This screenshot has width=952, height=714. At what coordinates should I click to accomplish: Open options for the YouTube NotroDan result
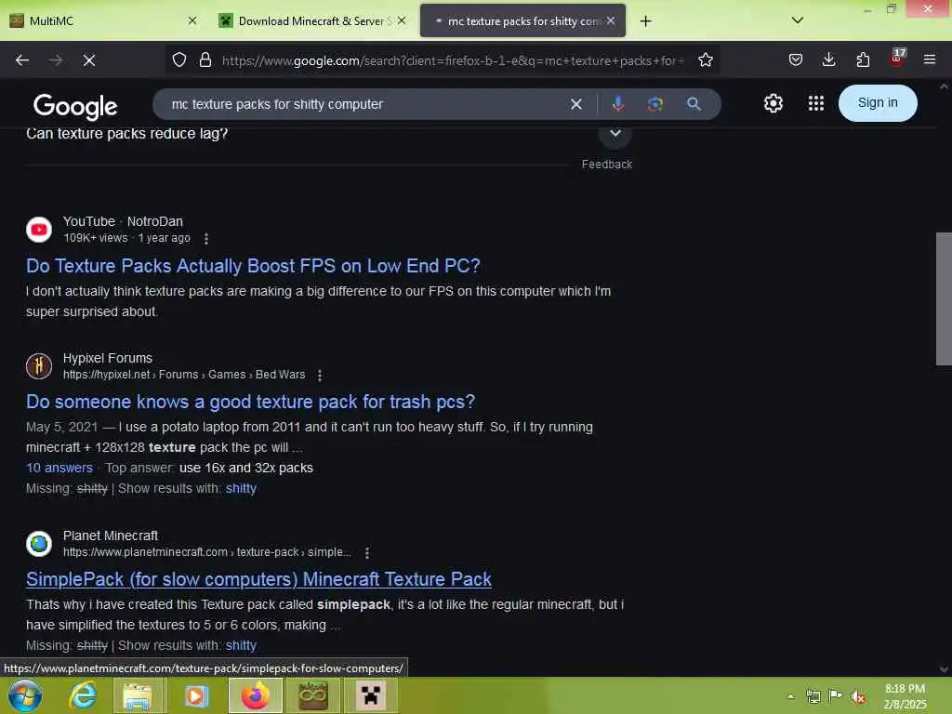click(206, 239)
